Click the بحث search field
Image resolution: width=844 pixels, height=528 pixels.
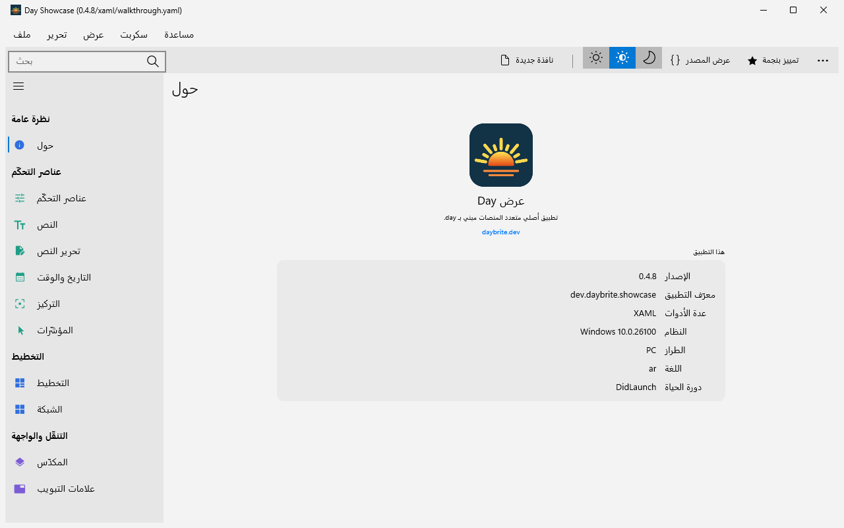[x=87, y=61]
